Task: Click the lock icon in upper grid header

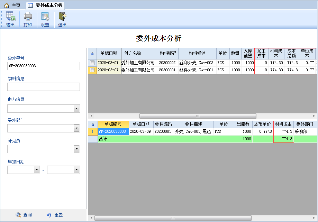Action: click(92, 54)
